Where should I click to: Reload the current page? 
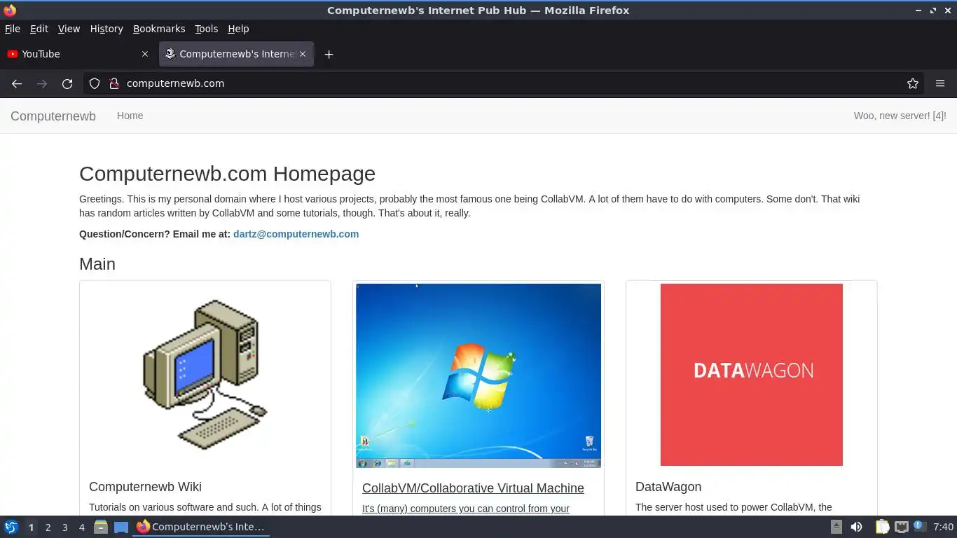[x=67, y=83]
